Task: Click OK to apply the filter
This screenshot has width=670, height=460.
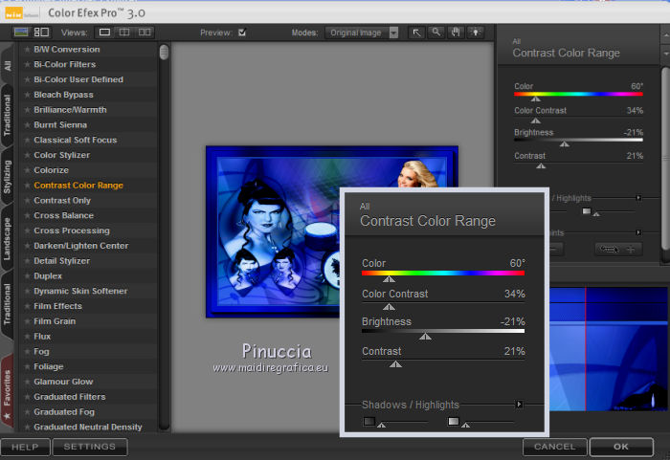Action: point(621,447)
